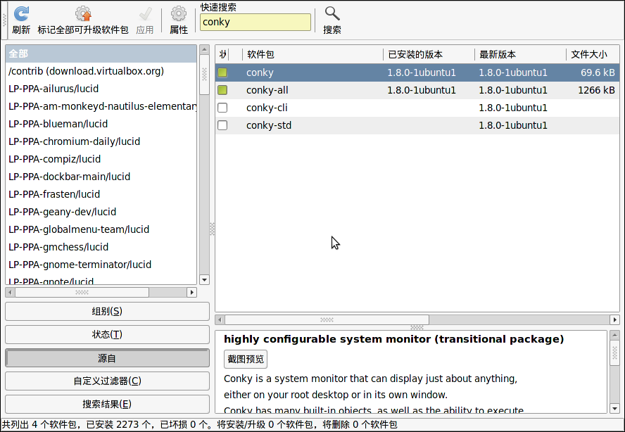The image size is (625, 432).
Task: Select LP-PPA-gmchess/lucid source
Action: [101, 247]
